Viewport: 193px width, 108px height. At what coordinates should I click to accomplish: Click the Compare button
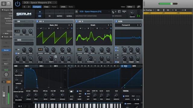click(37, 7)
